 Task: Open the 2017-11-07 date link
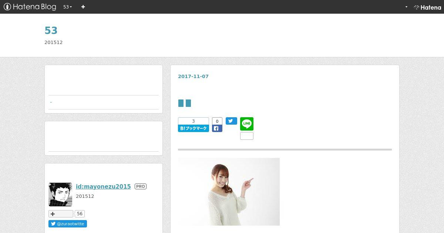point(193,76)
